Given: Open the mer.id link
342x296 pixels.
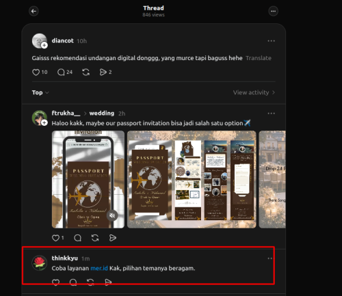Looking at the screenshot, I should [99, 269].
